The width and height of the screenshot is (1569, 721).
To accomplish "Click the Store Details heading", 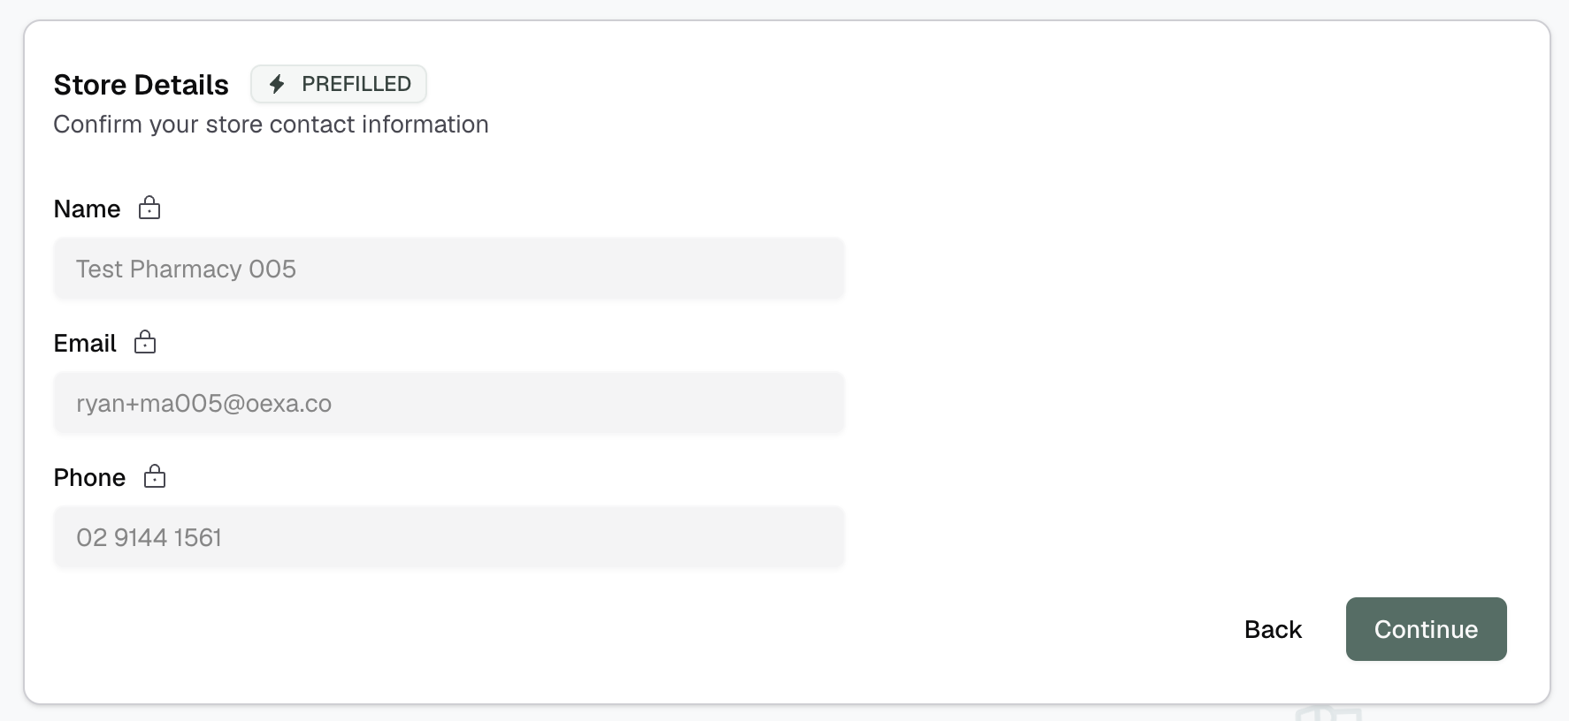I will (142, 85).
